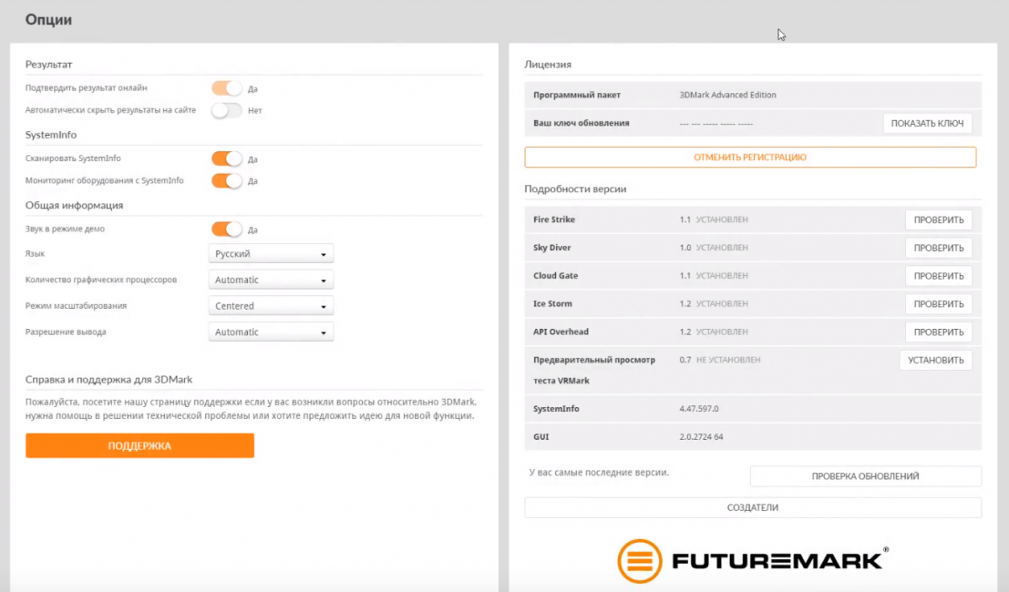
Task: Click the 'Ice Storm' row label
Action: coord(552,304)
